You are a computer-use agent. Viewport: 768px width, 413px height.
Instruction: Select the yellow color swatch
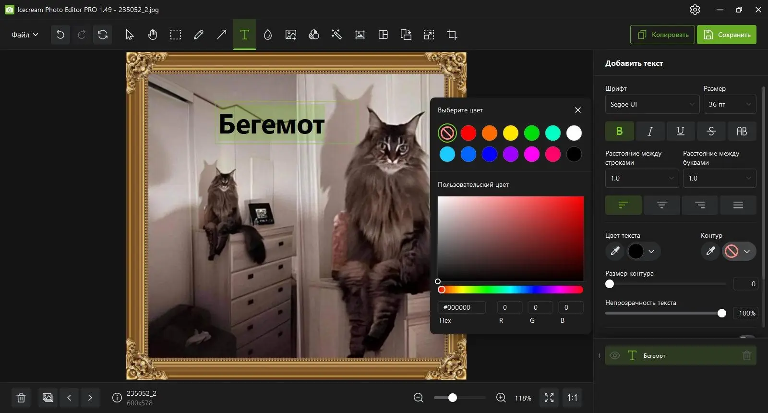(510, 133)
